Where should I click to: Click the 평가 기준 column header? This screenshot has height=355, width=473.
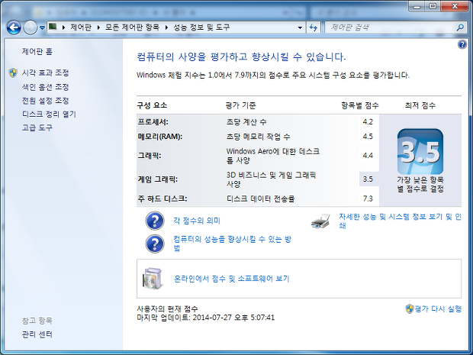pos(241,105)
